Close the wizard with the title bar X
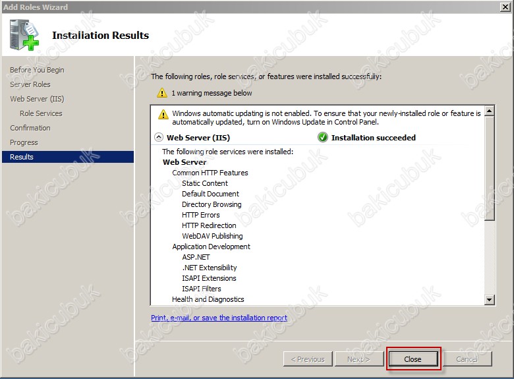 (x=505, y=7)
